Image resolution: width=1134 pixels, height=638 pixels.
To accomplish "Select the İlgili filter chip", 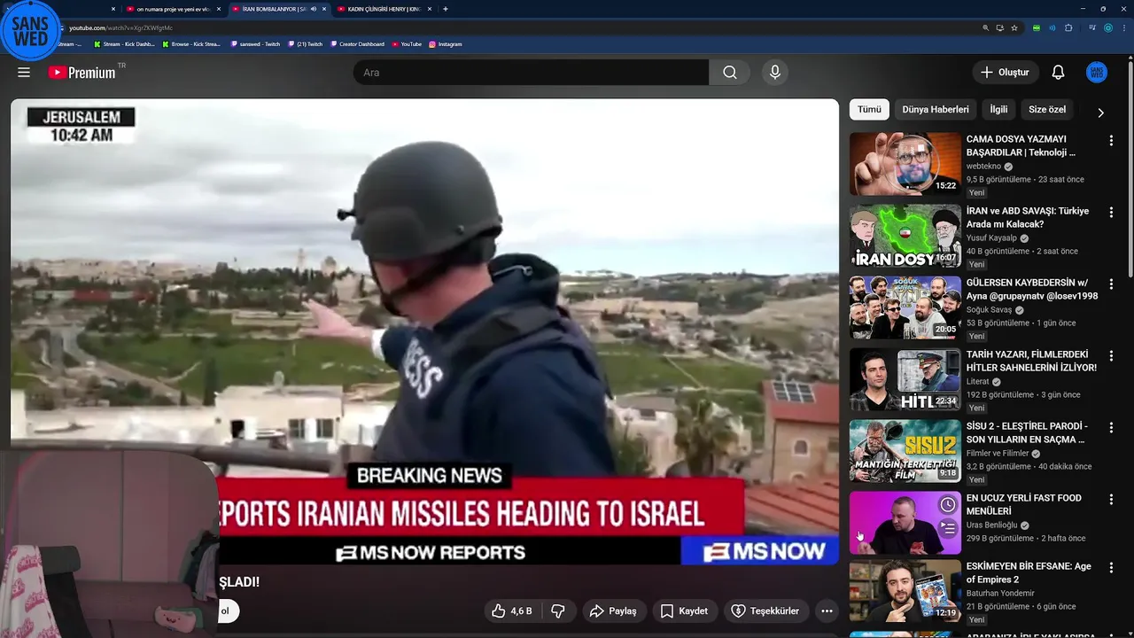I will 998,110.
